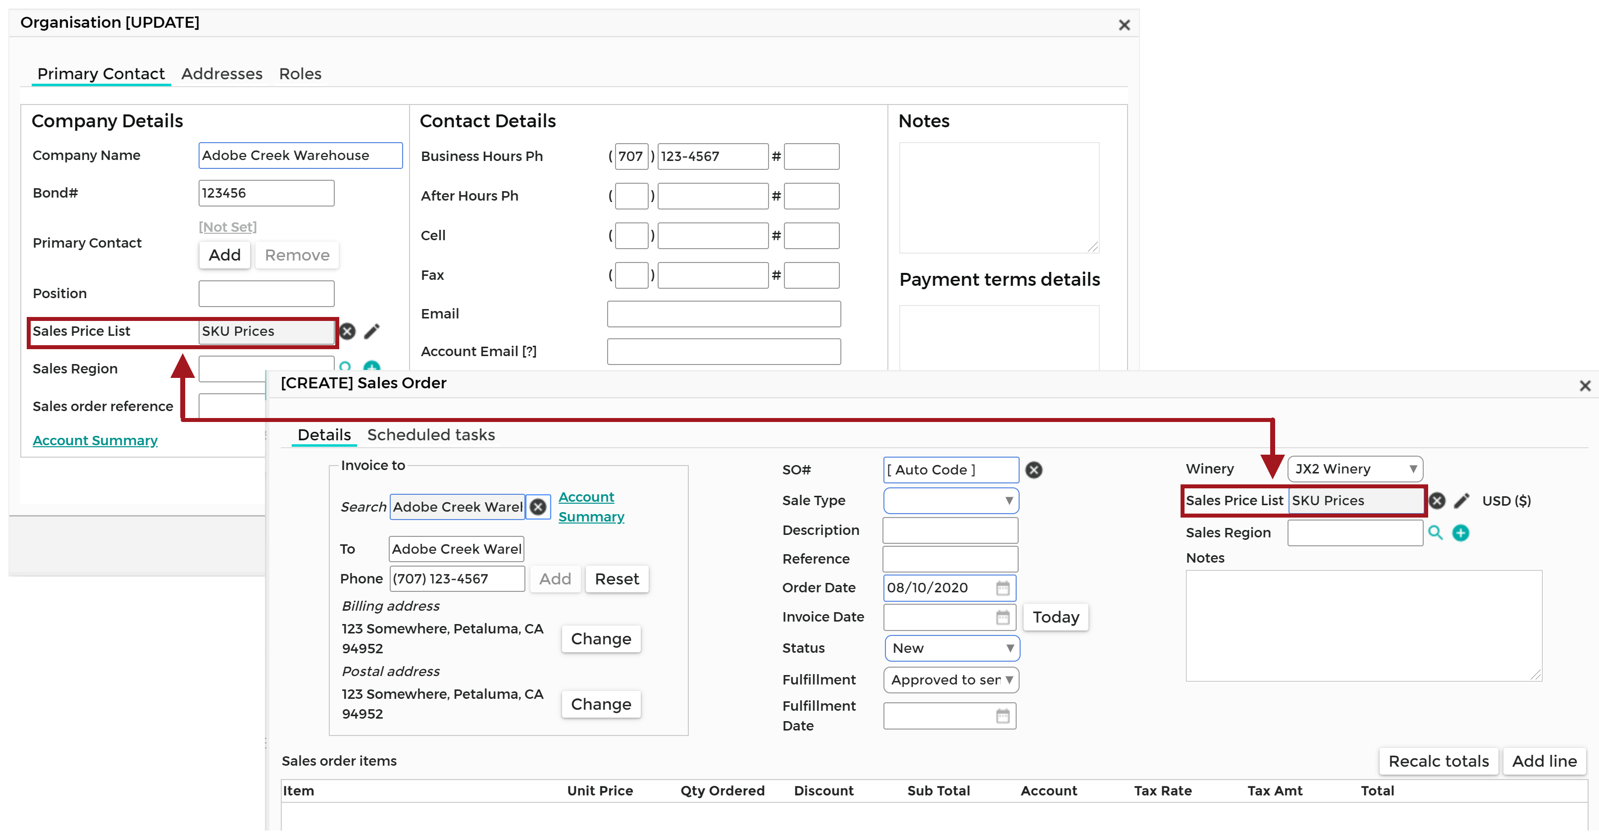Open the Fulfillment dropdown
The image size is (1599, 839).
coord(951,680)
